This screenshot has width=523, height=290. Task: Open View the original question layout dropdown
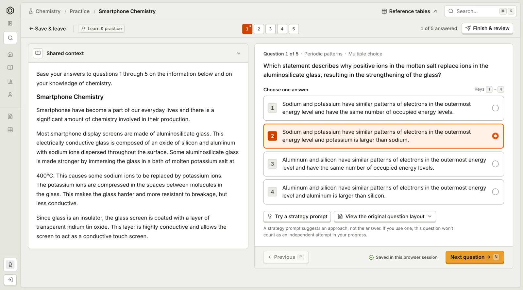pos(385,217)
